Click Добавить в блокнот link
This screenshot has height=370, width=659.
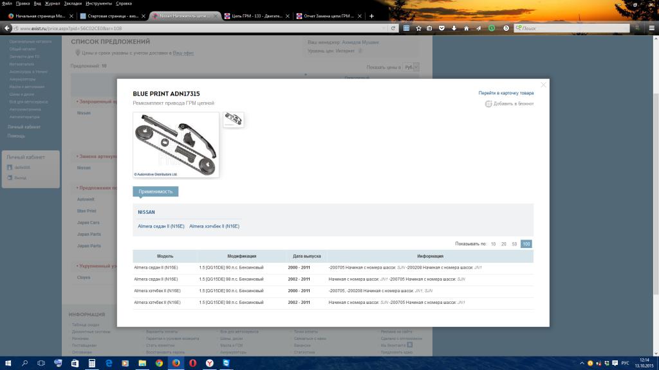point(514,103)
